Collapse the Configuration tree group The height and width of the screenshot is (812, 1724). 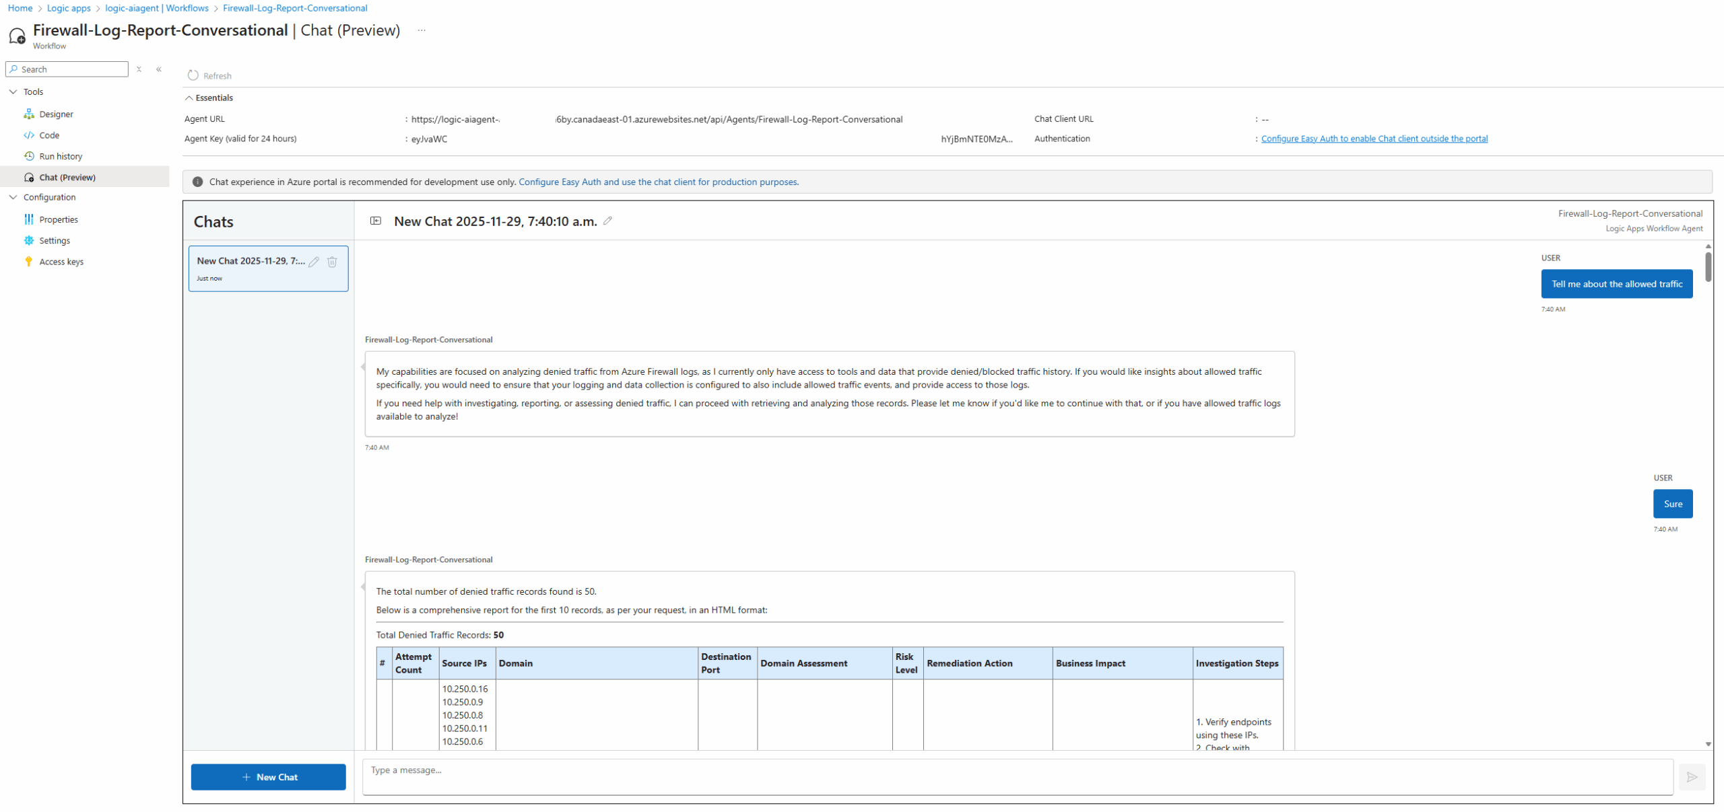(x=13, y=197)
